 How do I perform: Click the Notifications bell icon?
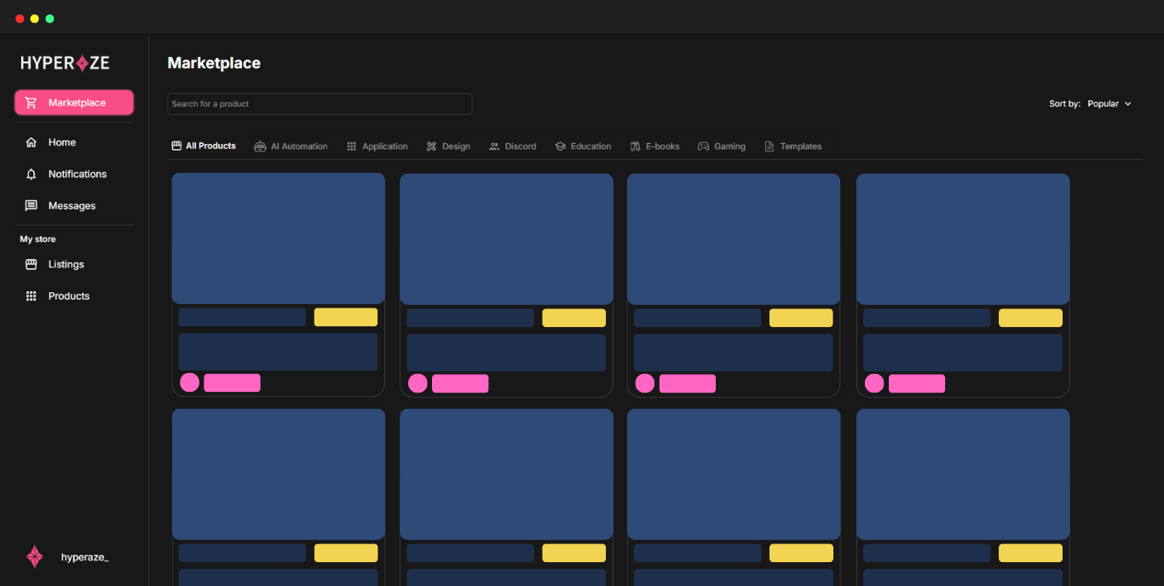[32, 174]
